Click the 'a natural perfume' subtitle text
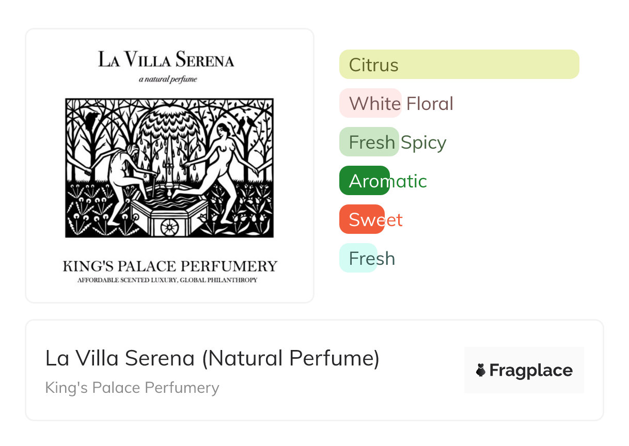 click(168, 79)
